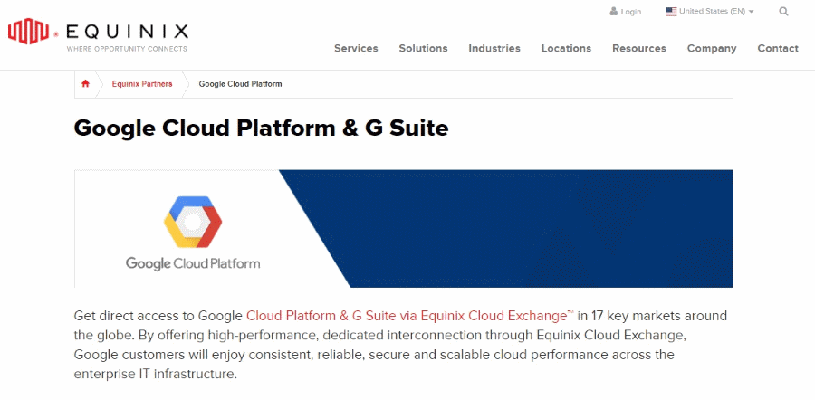This screenshot has height=400, width=815.
Task: Click the page heading Google Cloud Platform & G Suite
Action: [x=261, y=128]
